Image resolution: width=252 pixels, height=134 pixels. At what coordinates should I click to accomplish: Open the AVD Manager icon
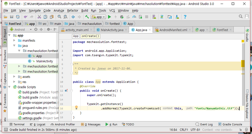pyautogui.click(x=155, y=17)
